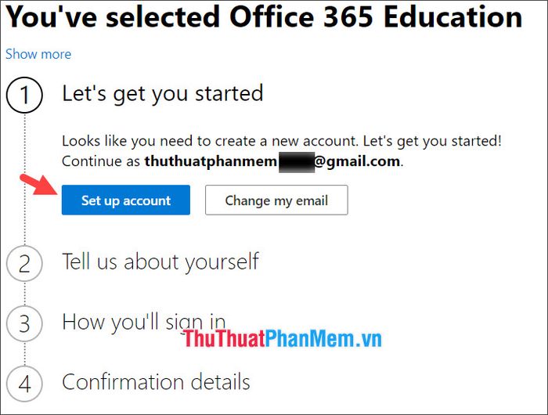This screenshot has width=548, height=415.
Task: Open the Let's get you started heading
Action: [x=163, y=94]
